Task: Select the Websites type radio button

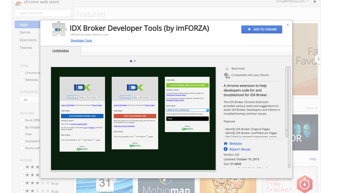Action: [22, 80]
